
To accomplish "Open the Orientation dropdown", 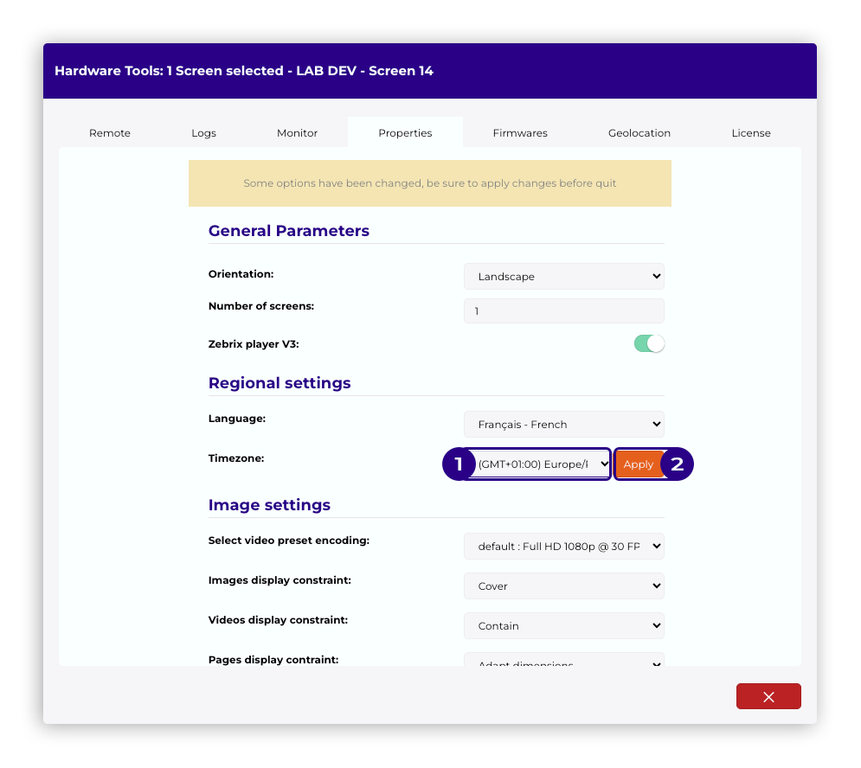I will 563,277.
